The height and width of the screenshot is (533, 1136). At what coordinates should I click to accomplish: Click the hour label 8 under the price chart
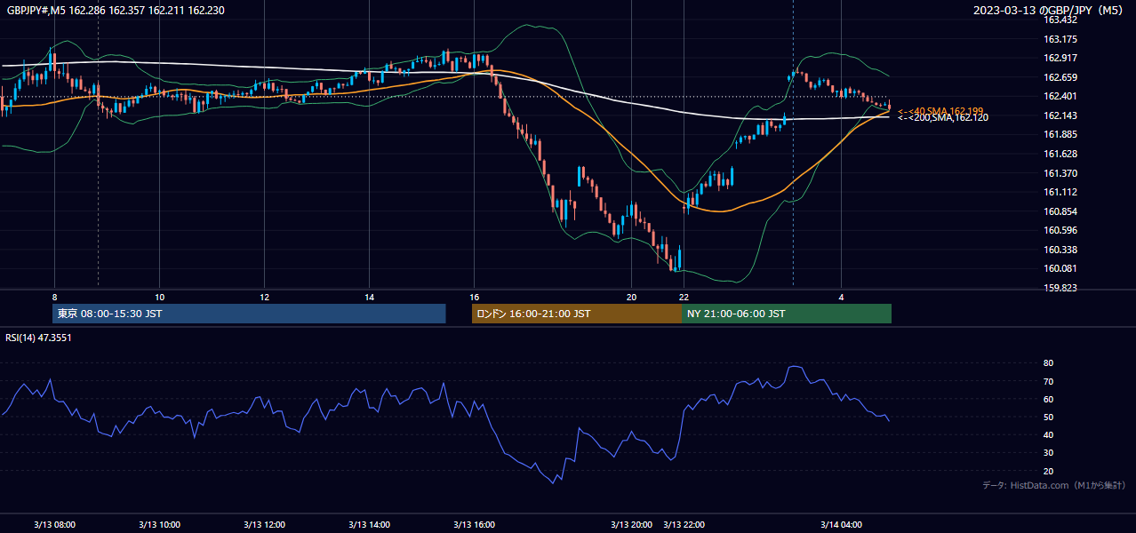[55, 297]
